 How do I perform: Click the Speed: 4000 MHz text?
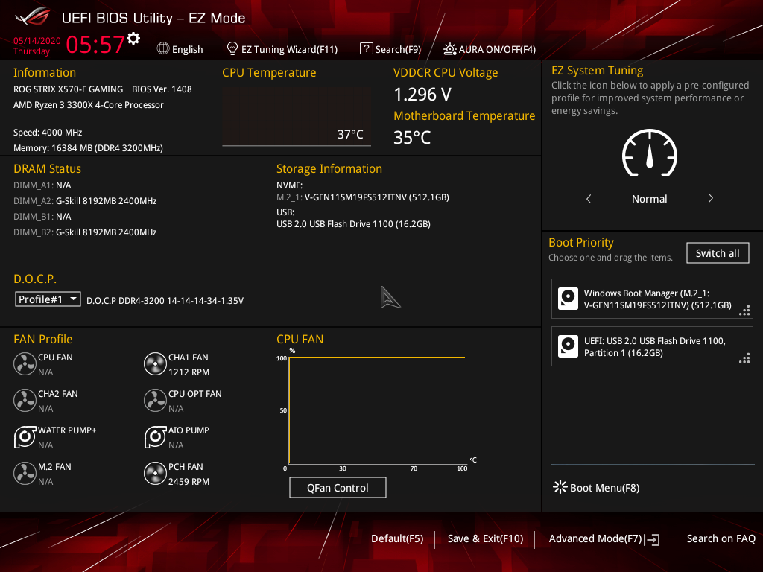pyautogui.click(x=48, y=133)
